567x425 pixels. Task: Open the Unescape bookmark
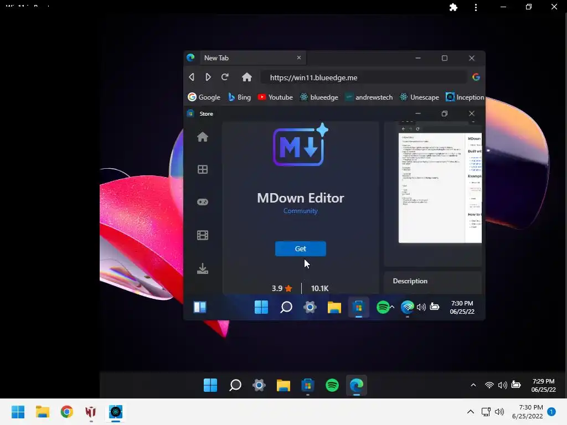point(420,97)
